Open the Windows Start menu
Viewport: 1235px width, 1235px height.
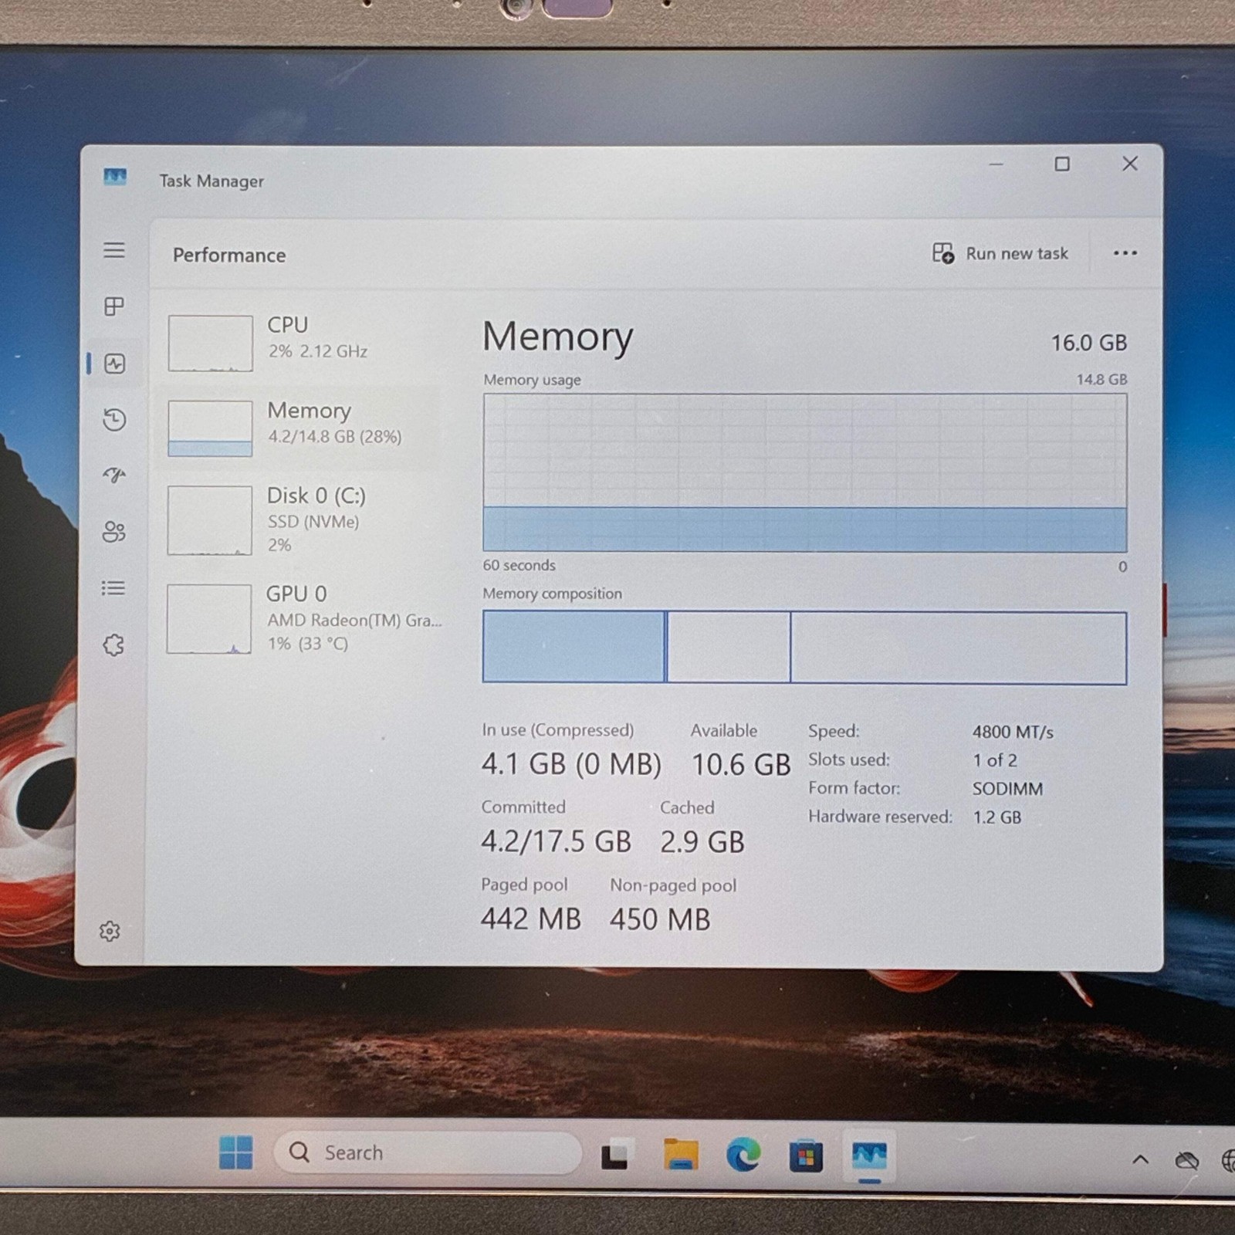pos(235,1152)
